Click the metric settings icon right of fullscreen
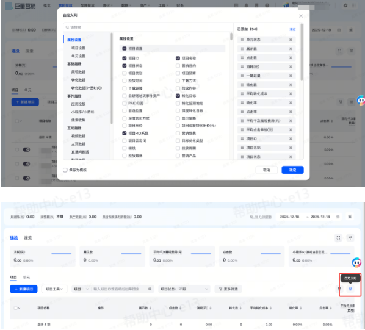Screen dimensions: 365x330 point(350,238)
